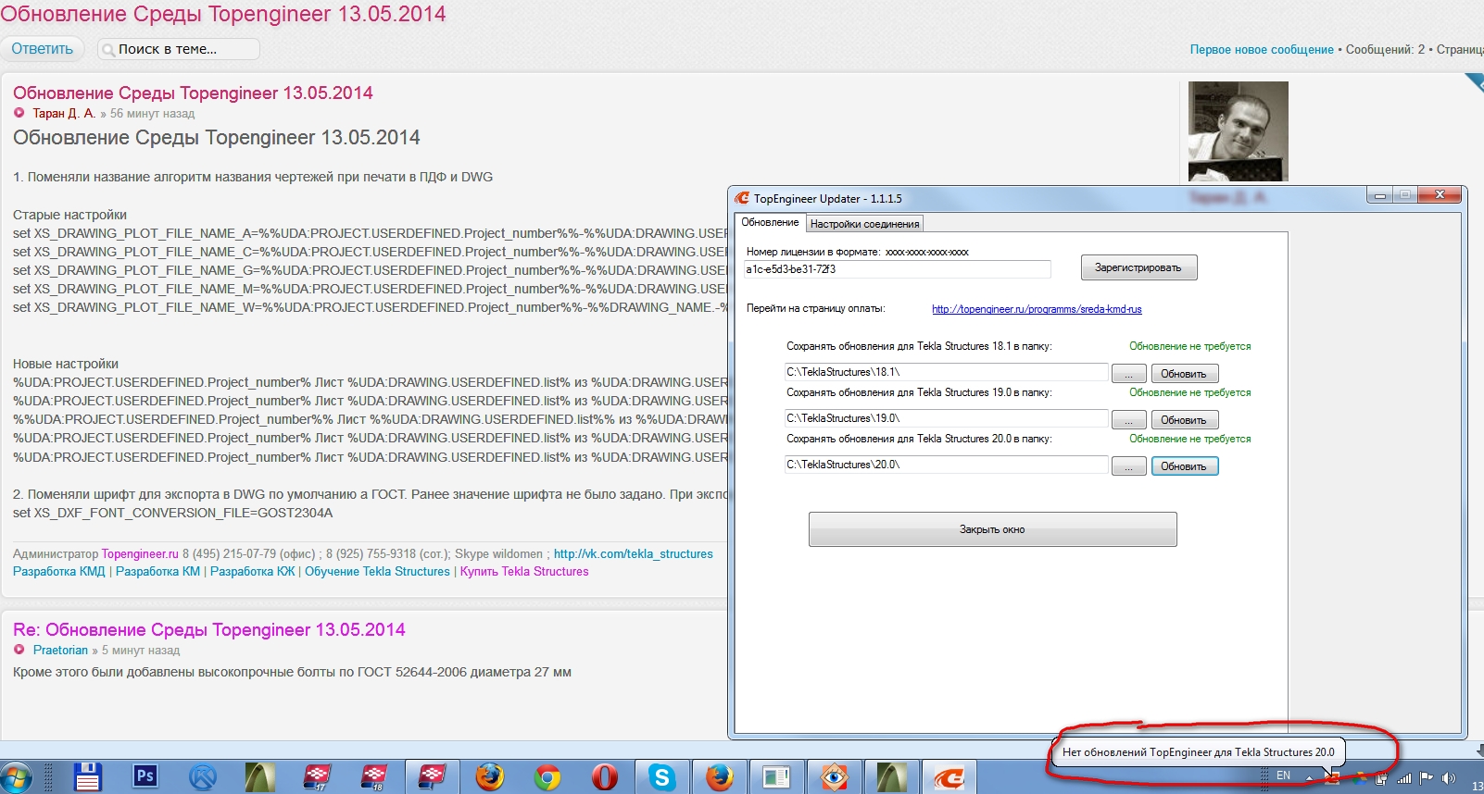This screenshot has width=1484, height=794.
Task: Open the topengineer.ru payment page link
Action: (1037, 309)
